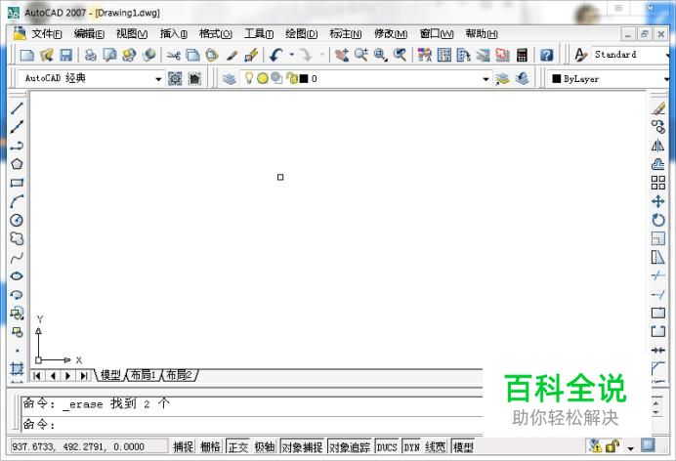Switch to the 布局2 tab

coord(180,375)
